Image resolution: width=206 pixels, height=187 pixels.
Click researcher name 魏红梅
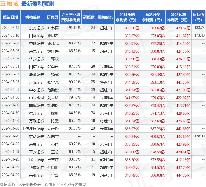[x=53, y=51]
